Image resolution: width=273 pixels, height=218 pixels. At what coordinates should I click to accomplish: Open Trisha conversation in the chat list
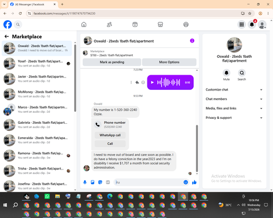point(37,171)
